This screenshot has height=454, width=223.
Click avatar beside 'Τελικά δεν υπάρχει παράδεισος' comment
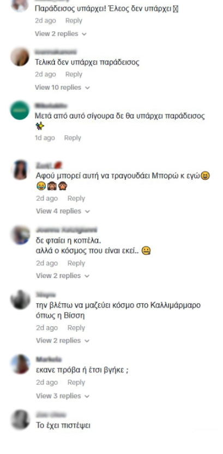[x=20, y=57]
